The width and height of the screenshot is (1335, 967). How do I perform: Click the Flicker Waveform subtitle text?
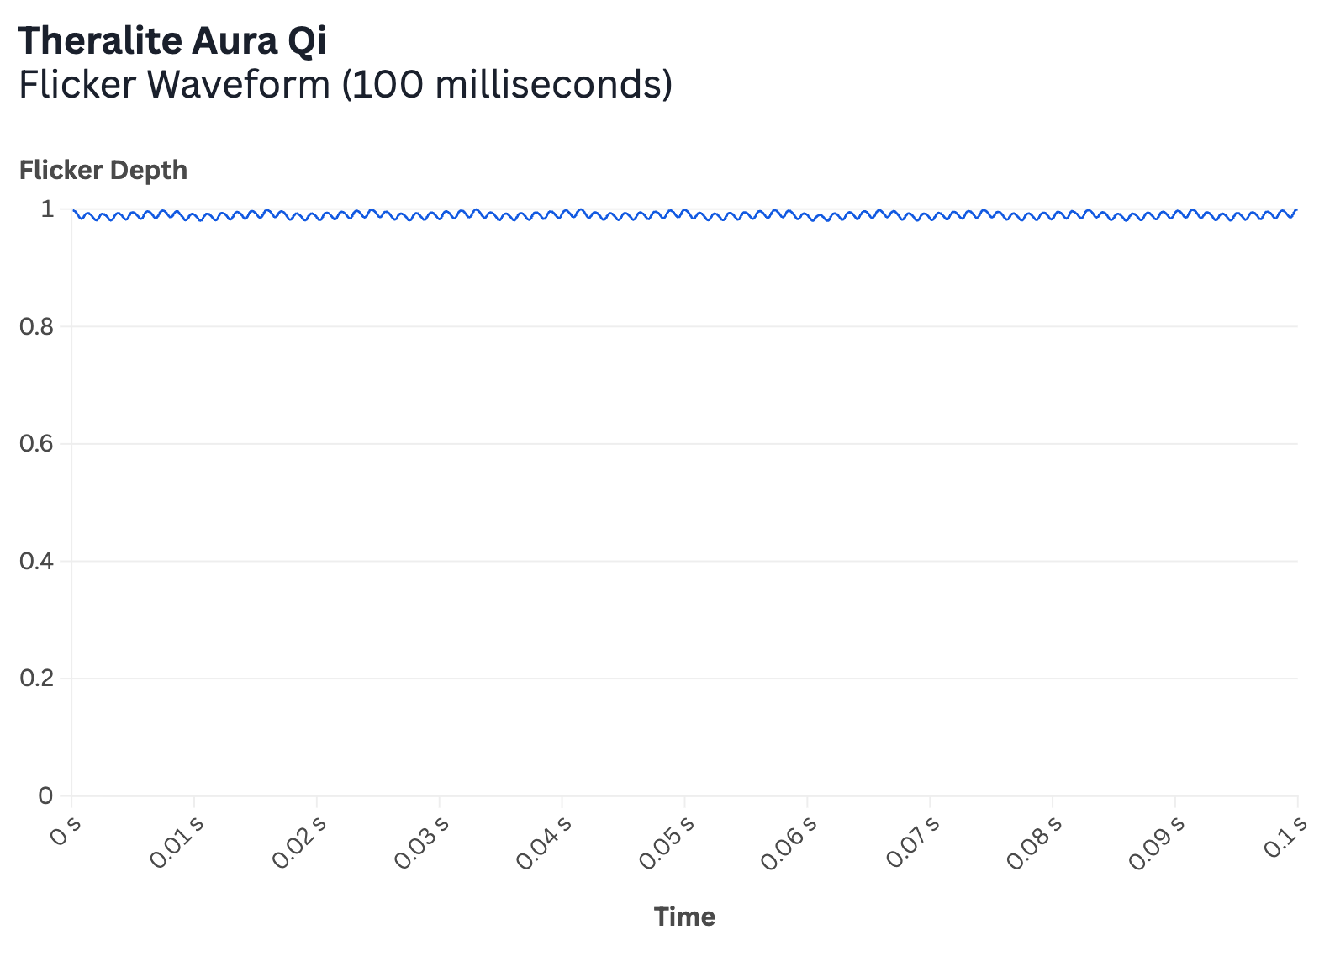click(346, 84)
